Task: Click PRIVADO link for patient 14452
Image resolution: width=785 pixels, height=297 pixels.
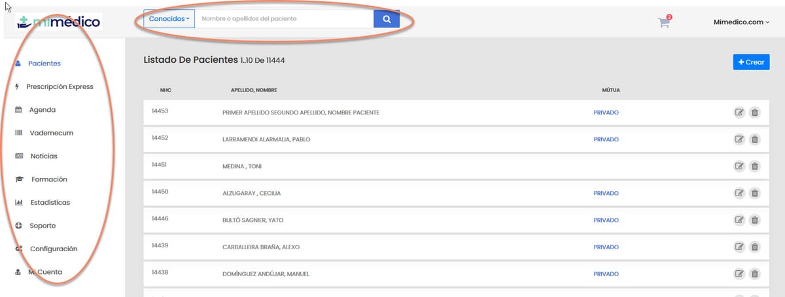Action: (606, 139)
